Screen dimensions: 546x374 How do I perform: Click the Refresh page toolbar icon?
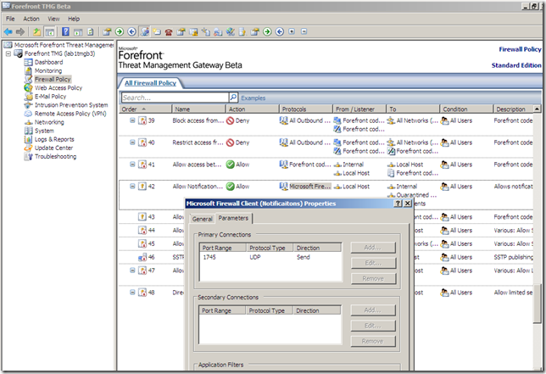[x=91, y=32]
